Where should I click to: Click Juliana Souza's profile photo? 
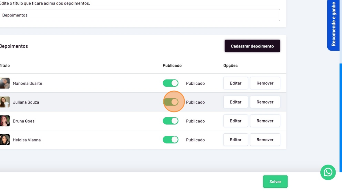[x=5, y=102]
